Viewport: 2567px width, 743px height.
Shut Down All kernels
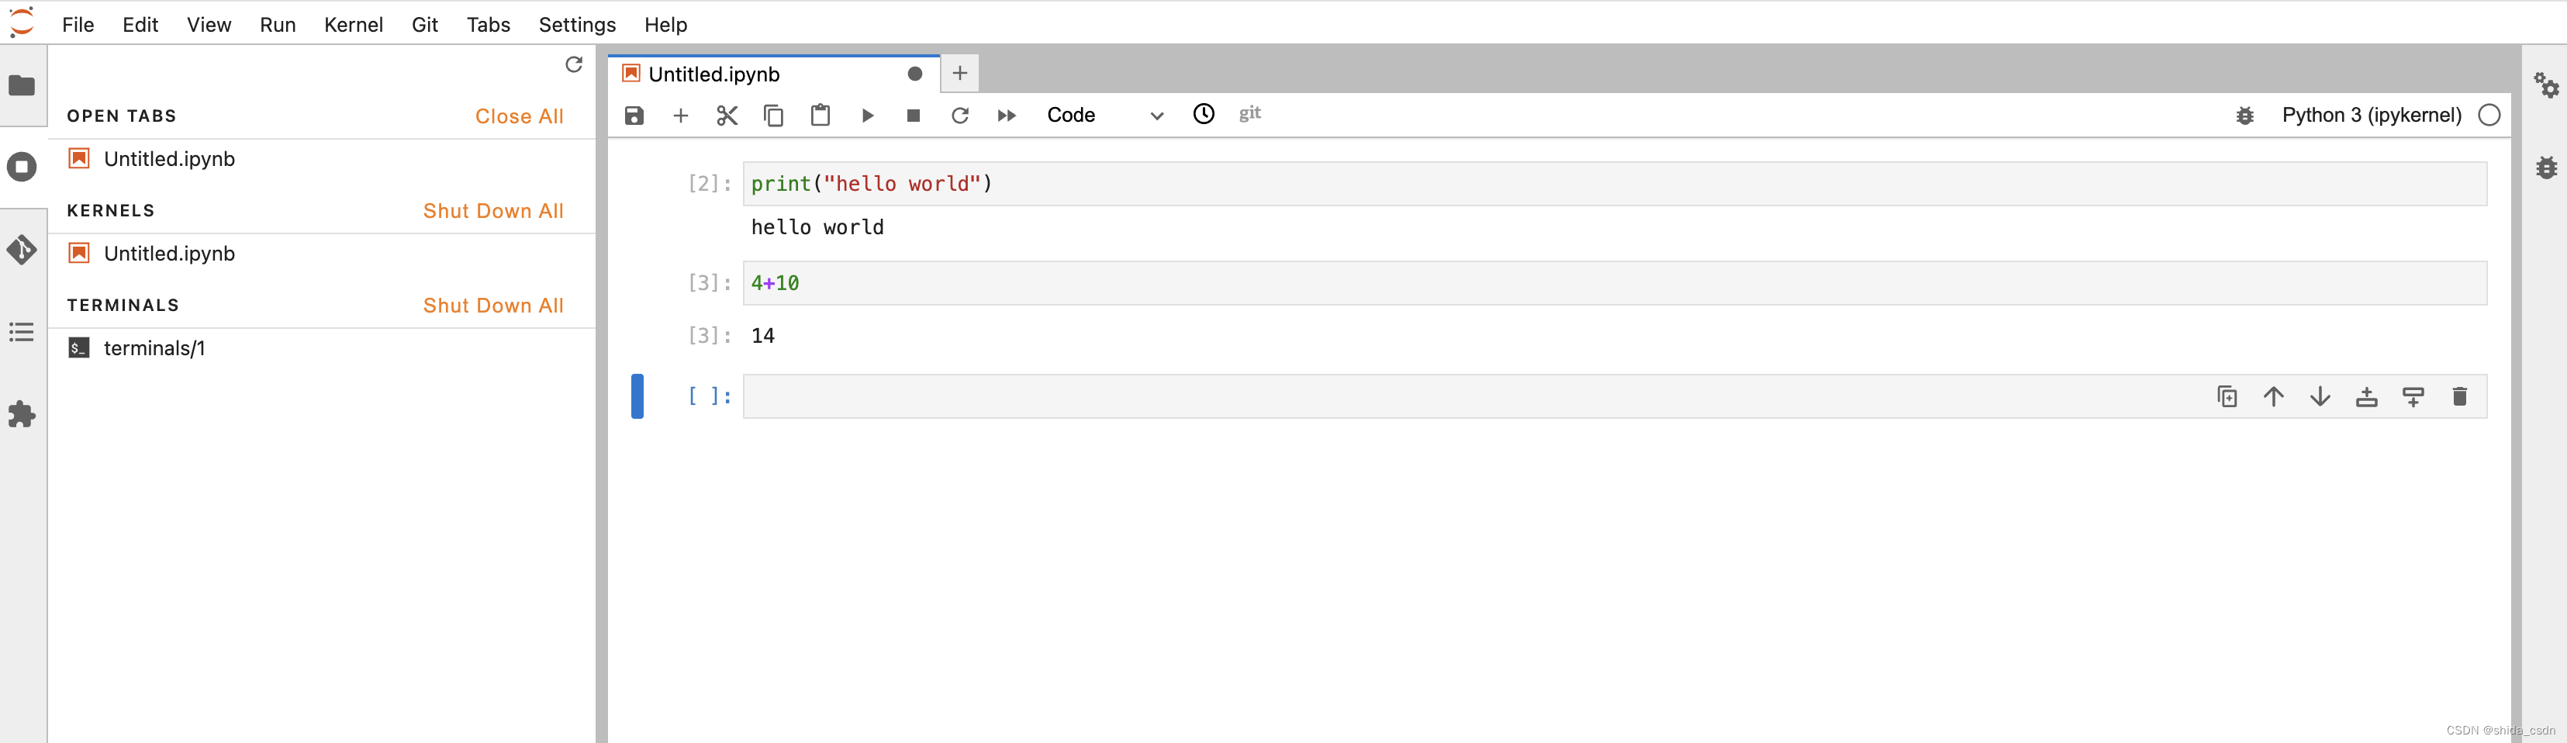493,211
